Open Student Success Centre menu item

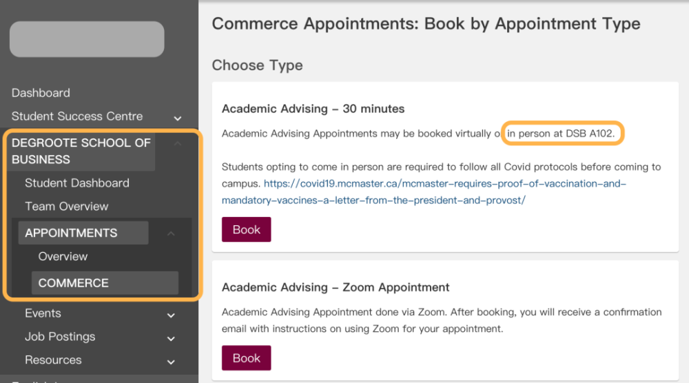point(77,116)
